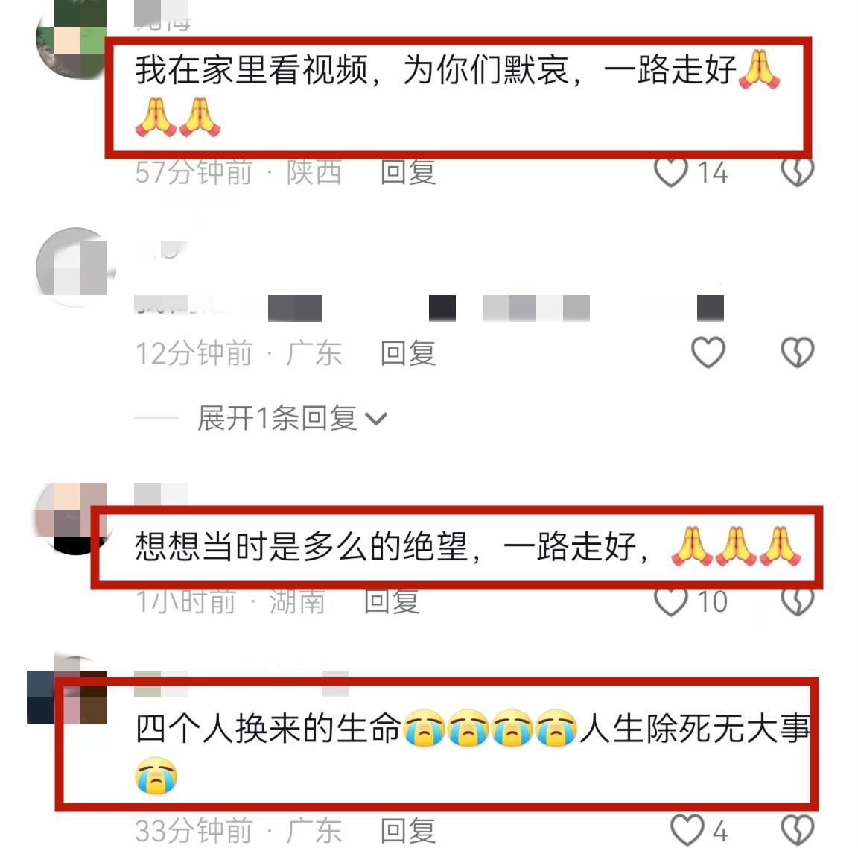Expand 展开1条回复 replies
858x848 pixels.
pyautogui.click(x=277, y=419)
